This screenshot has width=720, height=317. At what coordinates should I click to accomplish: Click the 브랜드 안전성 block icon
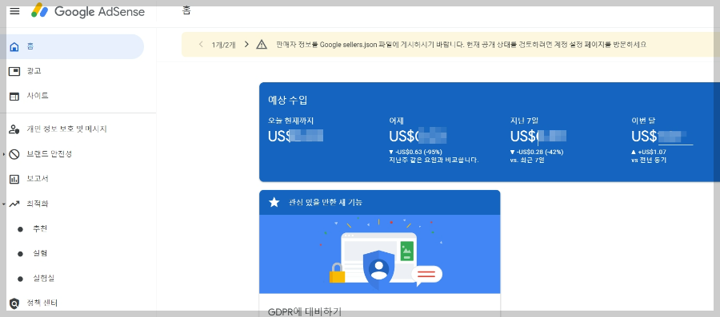click(14, 154)
